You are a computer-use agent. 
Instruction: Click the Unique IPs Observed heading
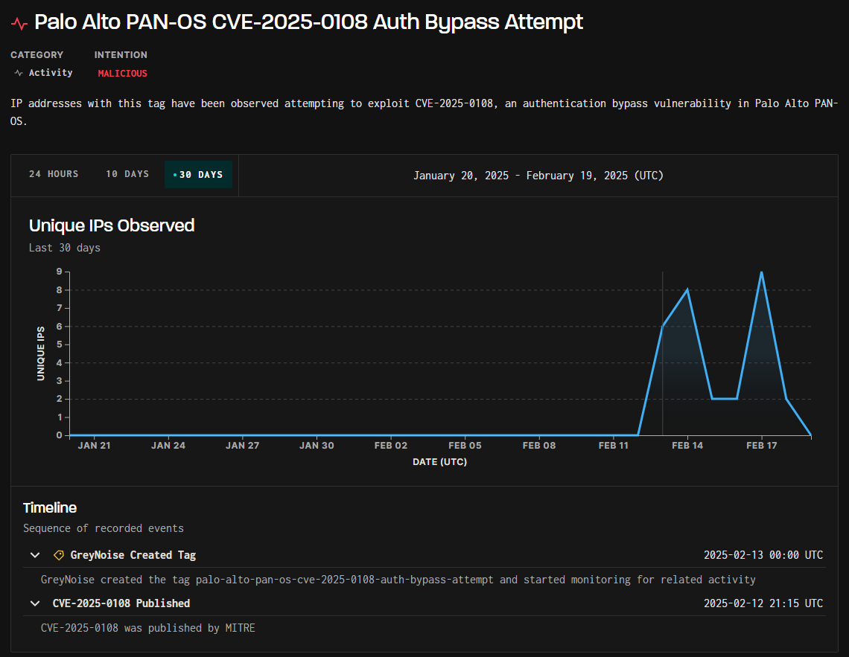point(112,225)
